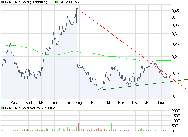This screenshot has width=188, height=137.
Task: Click the Feb. month label
Action: (x=162, y=102)
